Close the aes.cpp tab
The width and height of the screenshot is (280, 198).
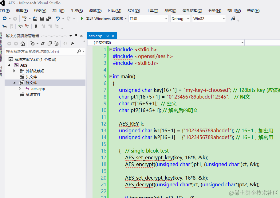pyautogui.click(x=113, y=36)
